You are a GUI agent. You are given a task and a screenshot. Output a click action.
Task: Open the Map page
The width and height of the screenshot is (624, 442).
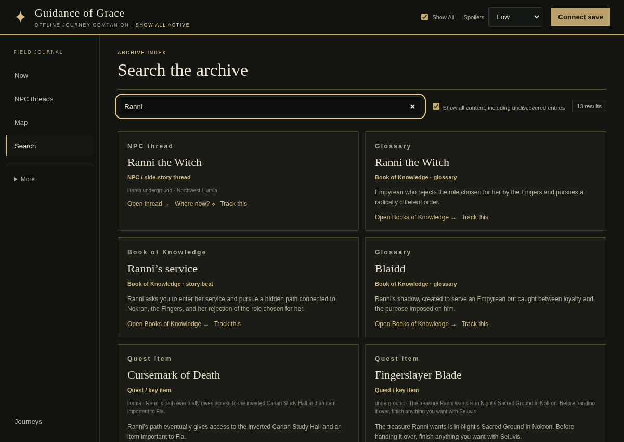(50, 122)
